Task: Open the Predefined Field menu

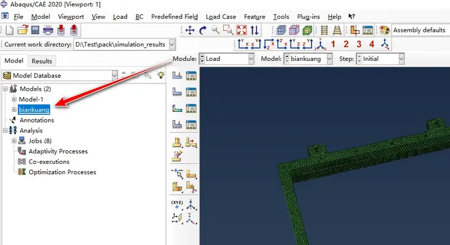Action: (175, 17)
